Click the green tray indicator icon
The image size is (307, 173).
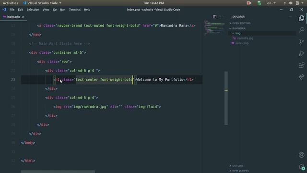click(259, 3)
